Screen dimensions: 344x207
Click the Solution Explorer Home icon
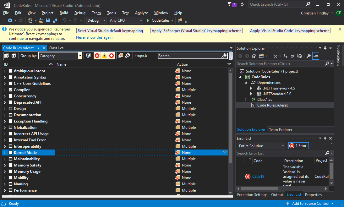tap(254, 56)
